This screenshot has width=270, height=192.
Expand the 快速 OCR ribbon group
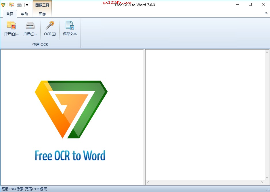click(40, 44)
